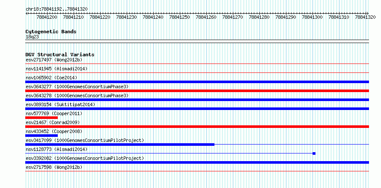
Task: Click ruler position 78841310
Action: [339, 17]
